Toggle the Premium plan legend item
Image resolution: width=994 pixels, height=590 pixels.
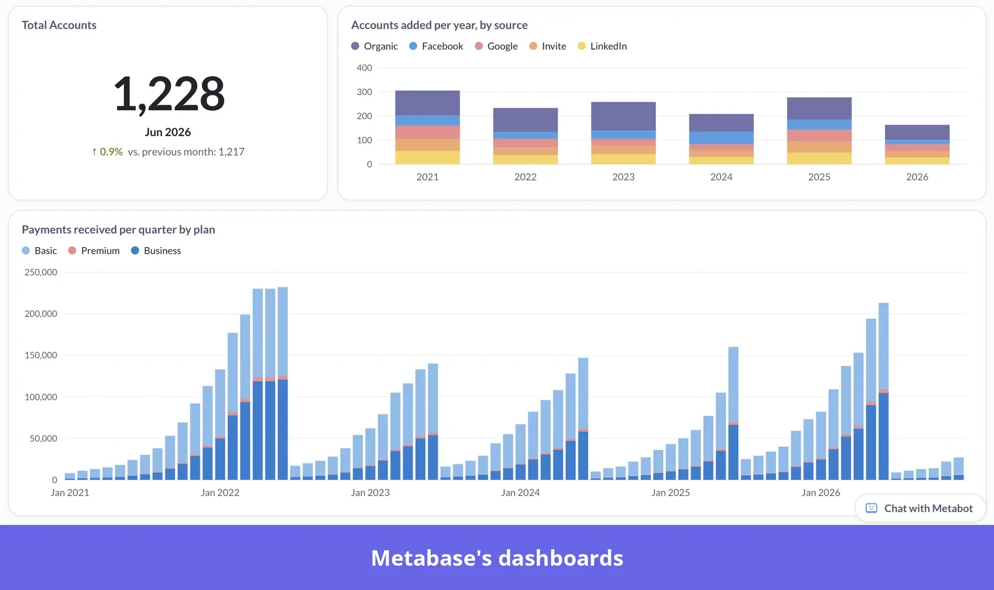94,250
